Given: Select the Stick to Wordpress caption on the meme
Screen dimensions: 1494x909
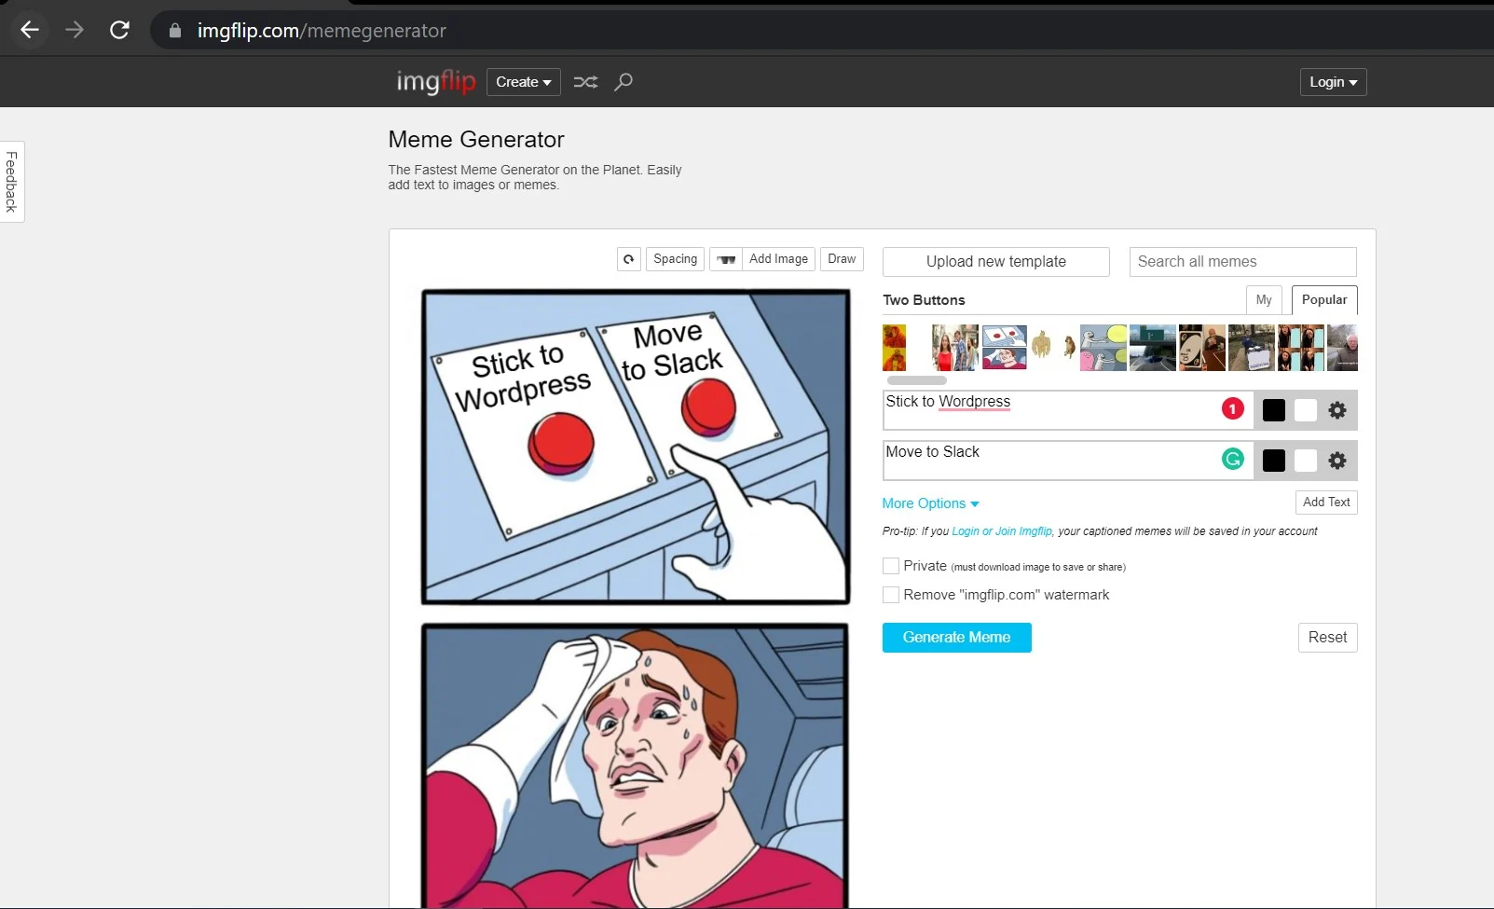Looking at the screenshot, I should [522, 378].
